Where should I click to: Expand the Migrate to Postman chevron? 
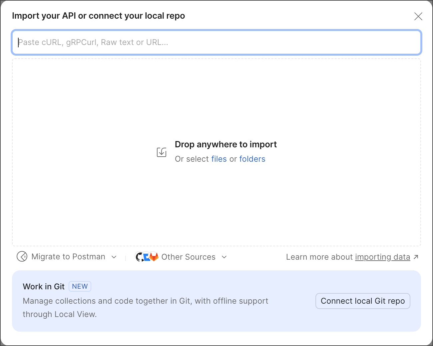pyautogui.click(x=114, y=257)
